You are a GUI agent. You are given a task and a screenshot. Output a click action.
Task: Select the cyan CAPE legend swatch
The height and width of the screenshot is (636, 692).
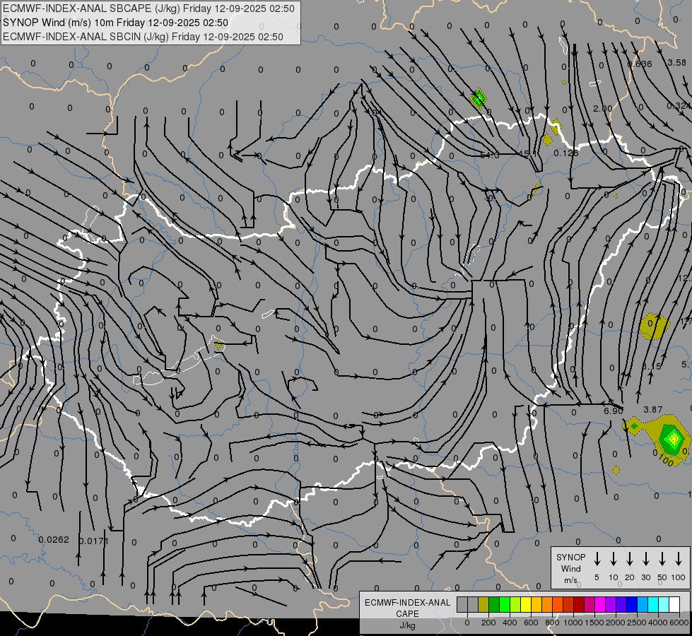tap(652, 605)
